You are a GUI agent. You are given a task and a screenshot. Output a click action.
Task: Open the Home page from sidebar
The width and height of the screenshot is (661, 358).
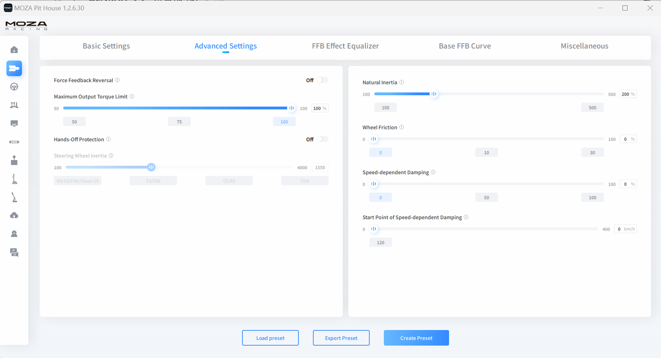point(14,50)
